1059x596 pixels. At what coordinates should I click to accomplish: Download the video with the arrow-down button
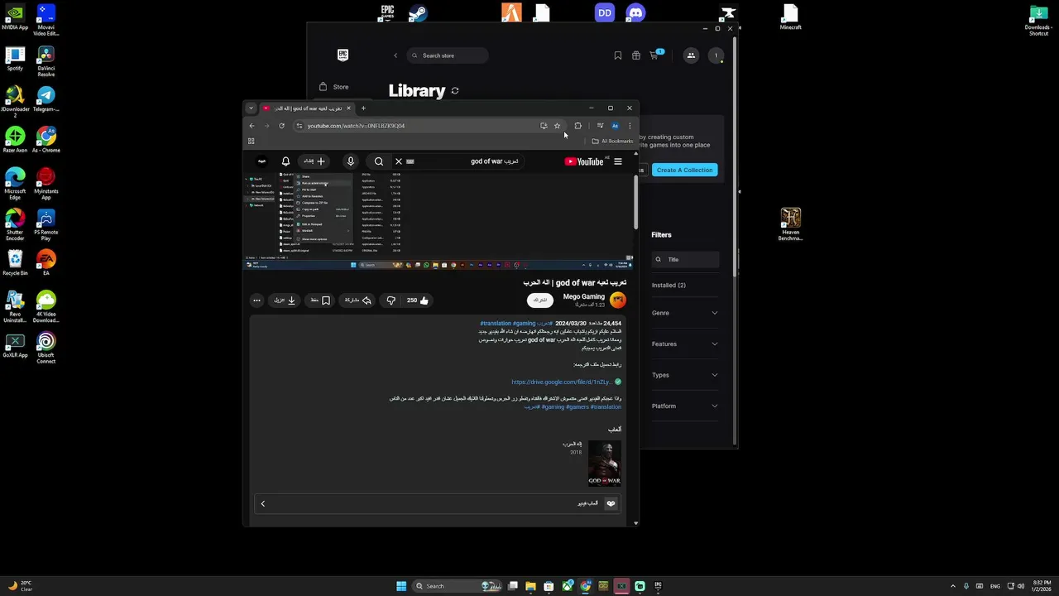[x=285, y=300]
